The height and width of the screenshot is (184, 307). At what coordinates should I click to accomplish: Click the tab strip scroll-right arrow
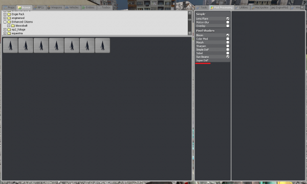tap(302, 8)
